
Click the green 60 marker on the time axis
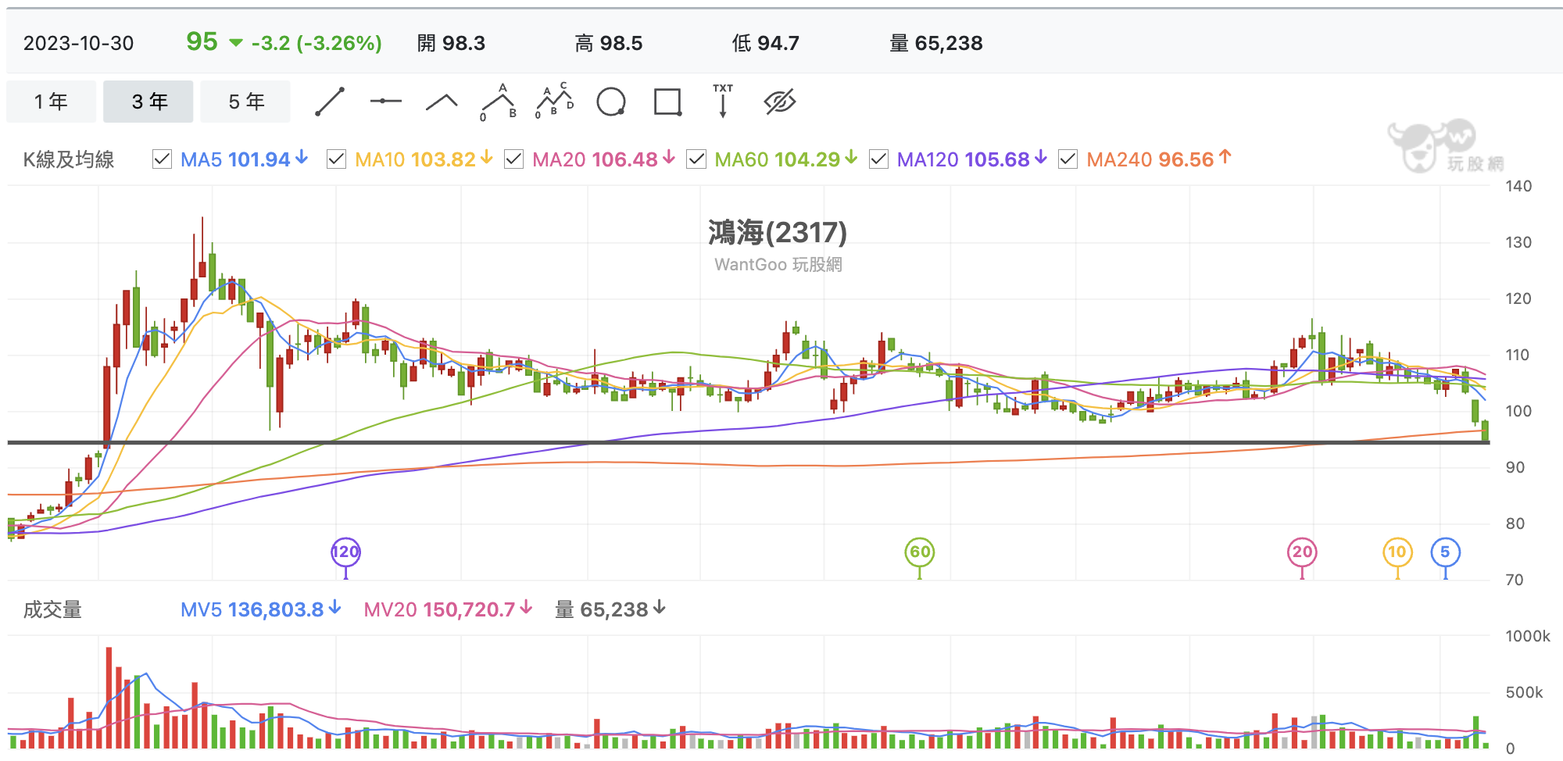click(x=920, y=552)
